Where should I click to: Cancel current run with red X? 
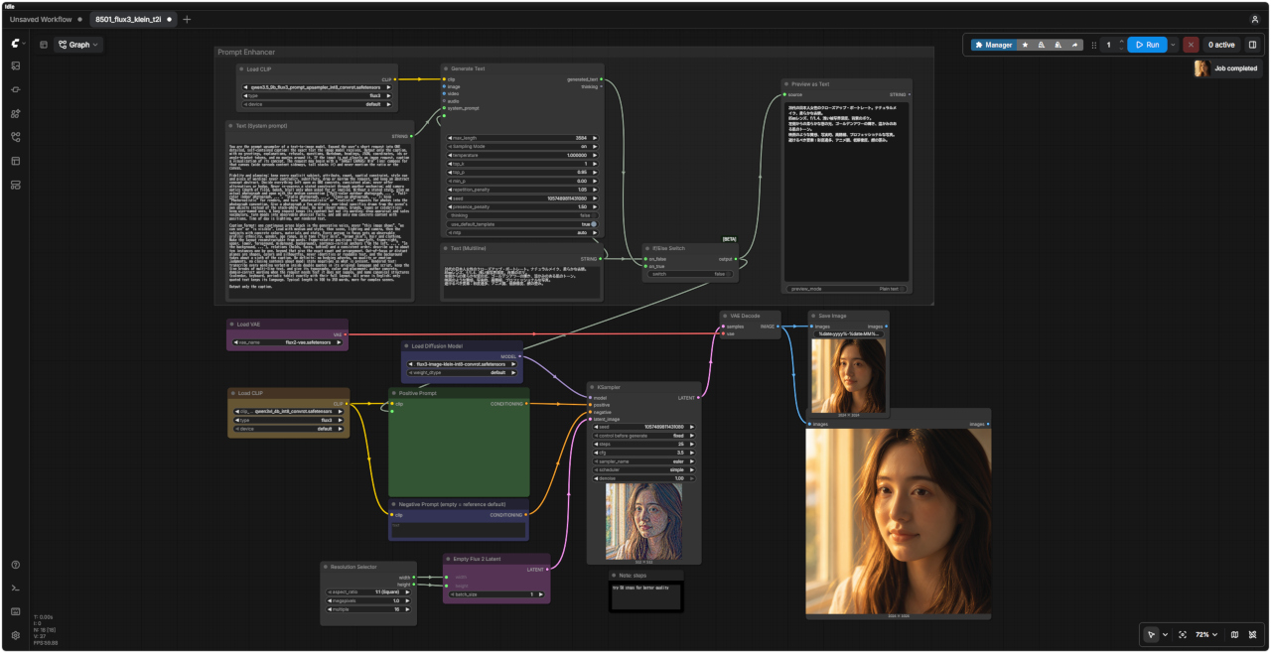pyautogui.click(x=1191, y=45)
